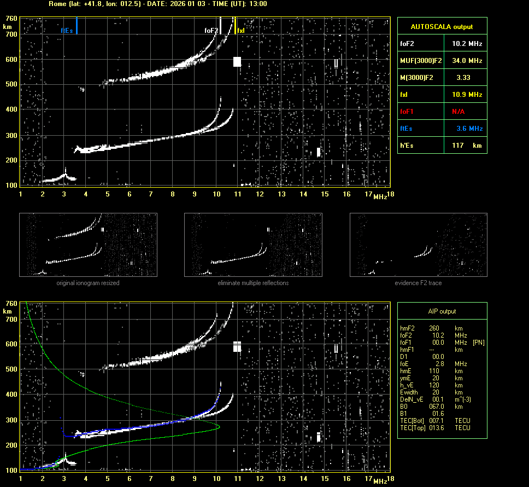The height and width of the screenshot is (487, 529).
Task: Select the 'evidence F2 trace' thumbnail
Action: pyautogui.click(x=418, y=245)
